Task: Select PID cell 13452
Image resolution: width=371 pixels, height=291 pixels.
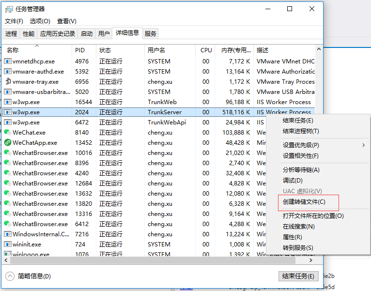Action: (83, 143)
